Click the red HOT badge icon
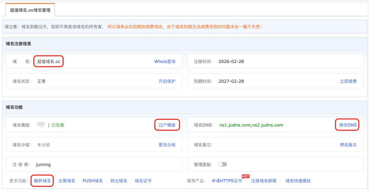 (x=246, y=176)
